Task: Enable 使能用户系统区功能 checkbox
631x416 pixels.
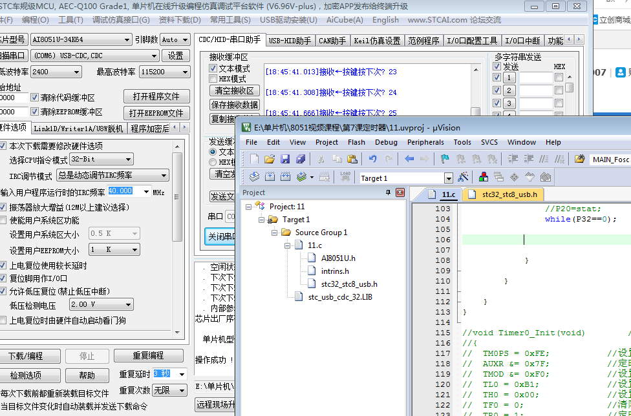Action: click(x=3, y=220)
